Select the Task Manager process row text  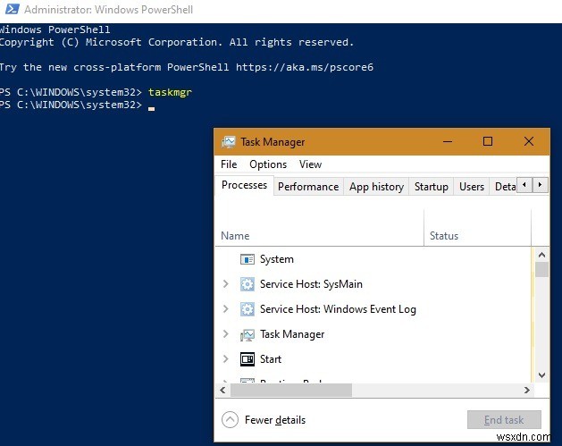[292, 334]
